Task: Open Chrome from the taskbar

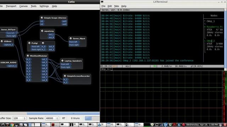Action: point(12,125)
